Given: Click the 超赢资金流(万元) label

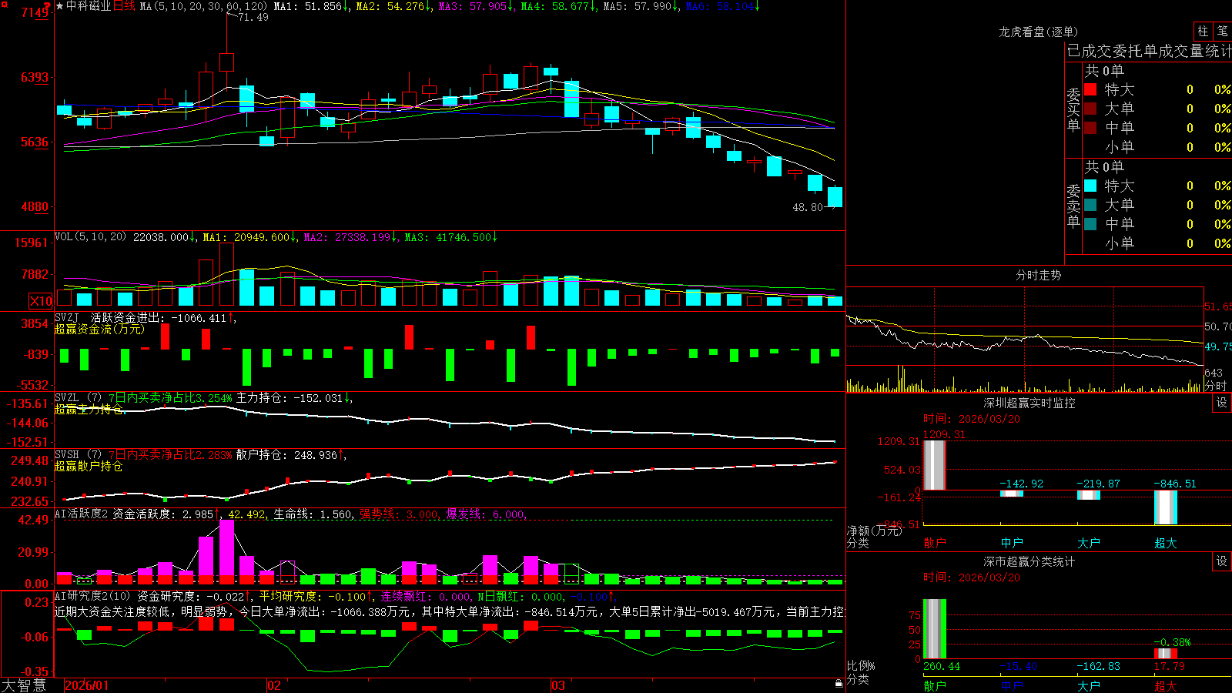Looking at the screenshot, I should pos(99,329).
